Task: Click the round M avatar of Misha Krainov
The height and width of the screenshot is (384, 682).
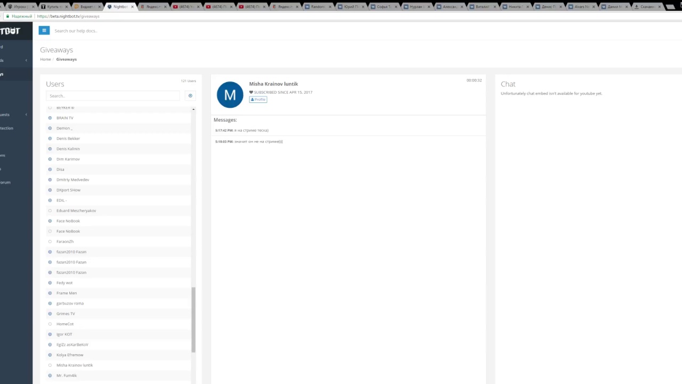Action: tap(230, 94)
